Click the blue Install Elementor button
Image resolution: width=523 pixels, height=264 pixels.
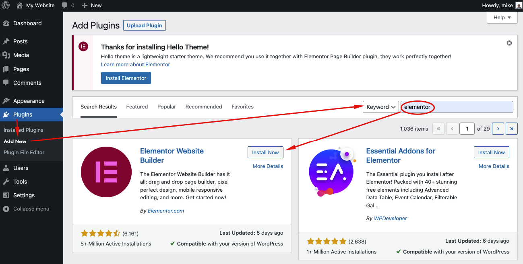click(126, 78)
